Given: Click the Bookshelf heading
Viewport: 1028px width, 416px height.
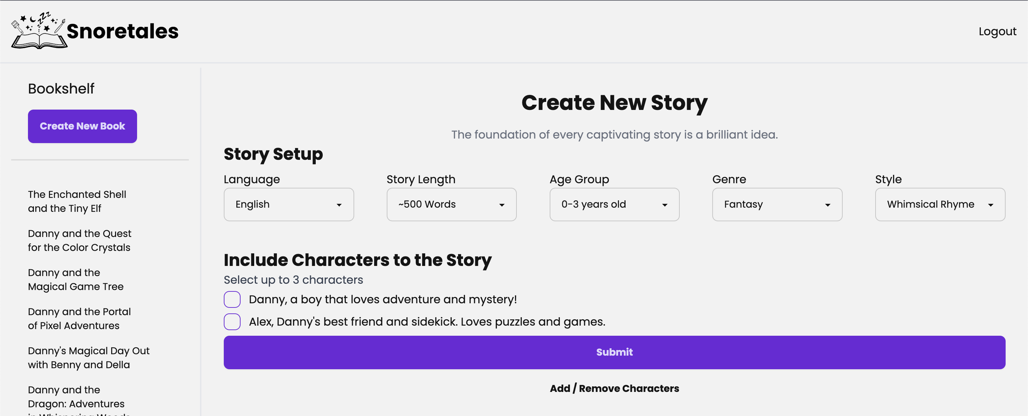Looking at the screenshot, I should point(61,88).
